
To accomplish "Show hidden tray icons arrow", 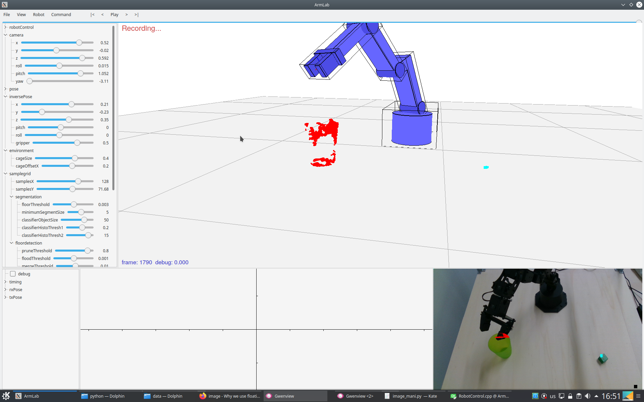I will click(596, 396).
